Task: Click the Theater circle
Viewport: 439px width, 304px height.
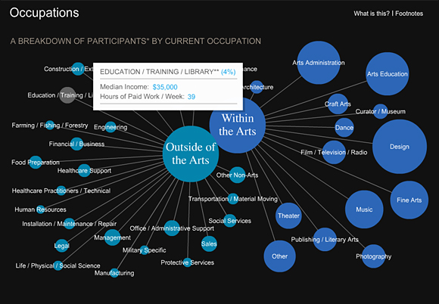Action: [x=288, y=216]
